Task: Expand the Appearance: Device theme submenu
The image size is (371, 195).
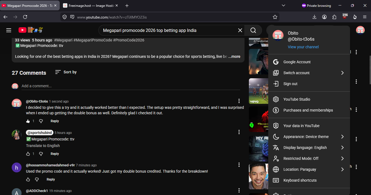Action: pyautogui.click(x=309, y=137)
